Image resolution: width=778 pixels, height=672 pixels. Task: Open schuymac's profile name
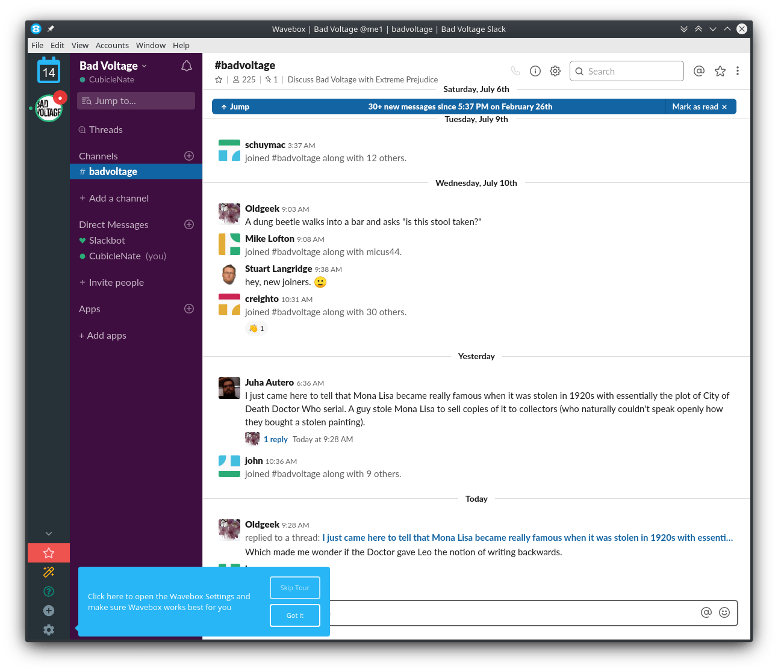[x=265, y=145]
